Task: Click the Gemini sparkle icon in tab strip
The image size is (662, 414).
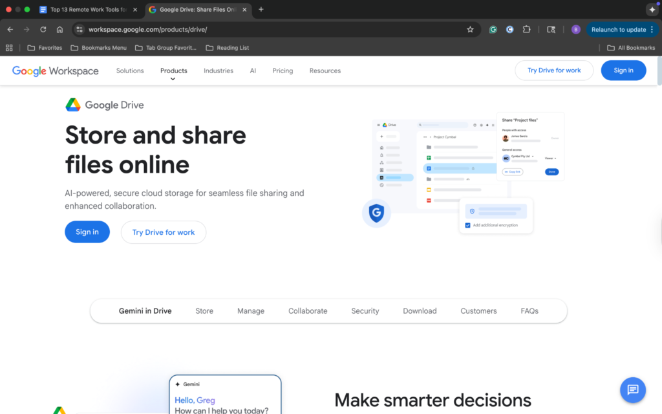Action: [652, 9]
